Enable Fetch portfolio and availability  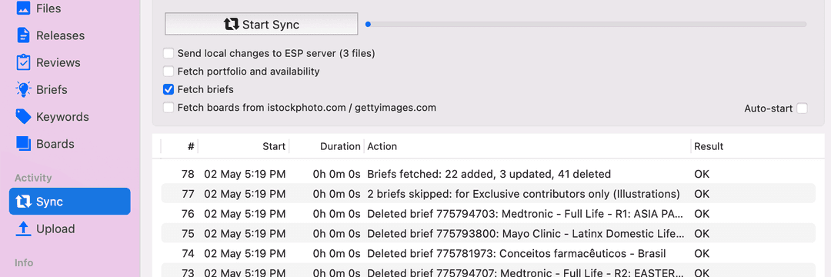click(x=169, y=71)
